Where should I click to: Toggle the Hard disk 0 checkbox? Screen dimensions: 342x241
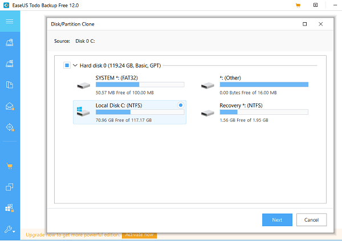click(67, 65)
